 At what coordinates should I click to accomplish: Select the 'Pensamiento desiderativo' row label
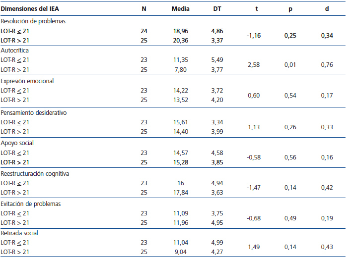(x=34, y=112)
